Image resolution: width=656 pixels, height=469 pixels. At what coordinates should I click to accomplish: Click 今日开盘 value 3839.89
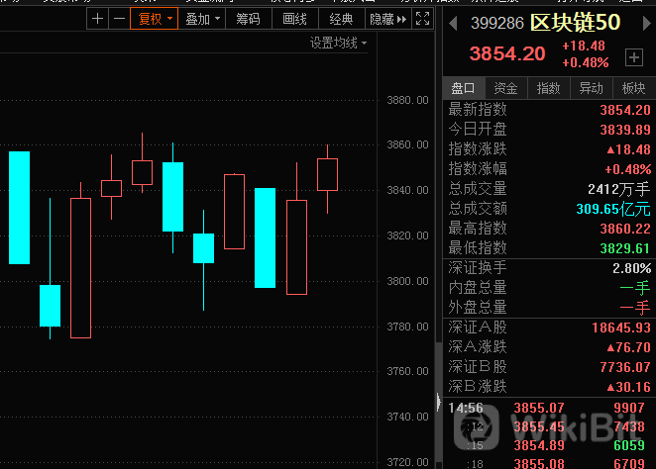pos(625,130)
